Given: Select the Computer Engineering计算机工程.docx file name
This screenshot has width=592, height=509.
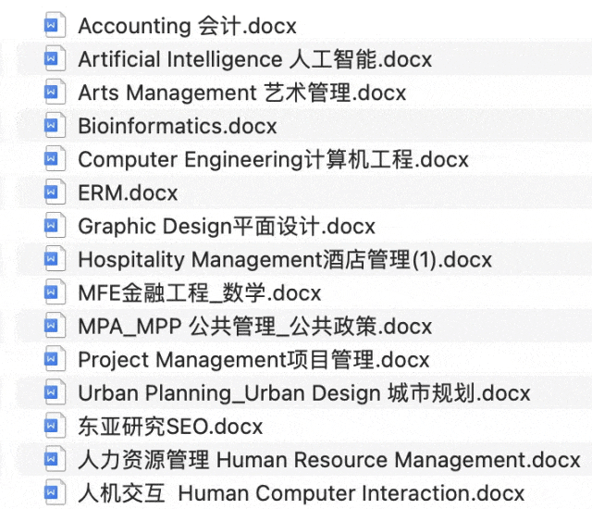Looking at the screenshot, I should 273,159.
